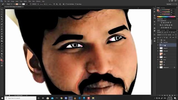Add a Hue/Saturation adjustment
This screenshot has width=178, height=100.
160,25
